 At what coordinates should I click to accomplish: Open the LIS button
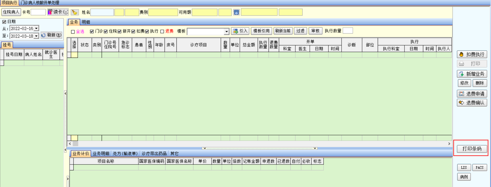point(464,168)
